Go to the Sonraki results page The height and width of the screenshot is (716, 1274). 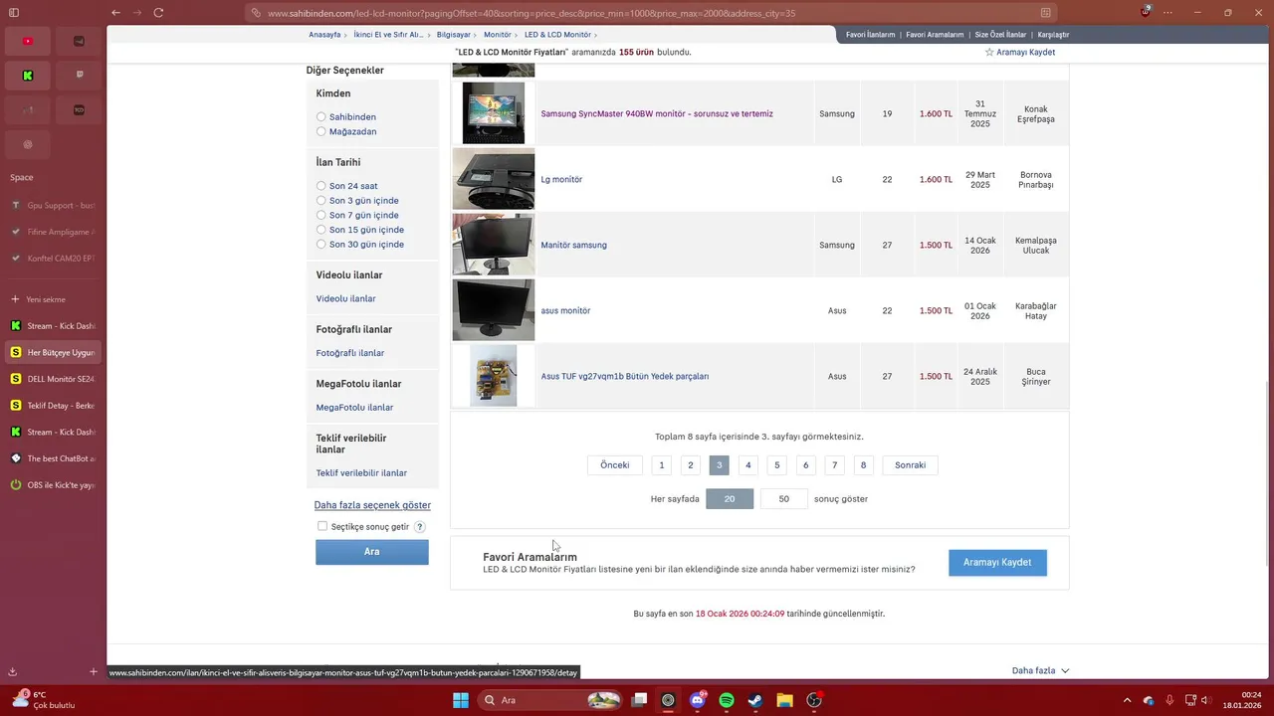click(x=910, y=465)
